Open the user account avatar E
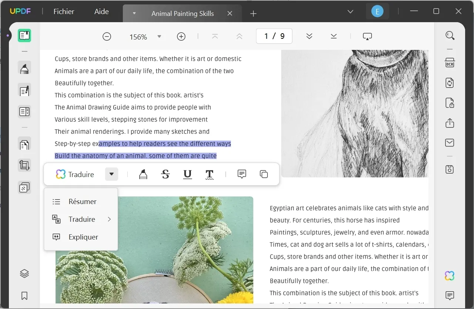This screenshot has height=309, width=474. (377, 11)
